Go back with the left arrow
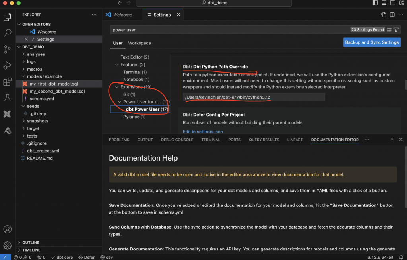Image resolution: width=407 pixels, height=260 pixels. click(120, 3)
